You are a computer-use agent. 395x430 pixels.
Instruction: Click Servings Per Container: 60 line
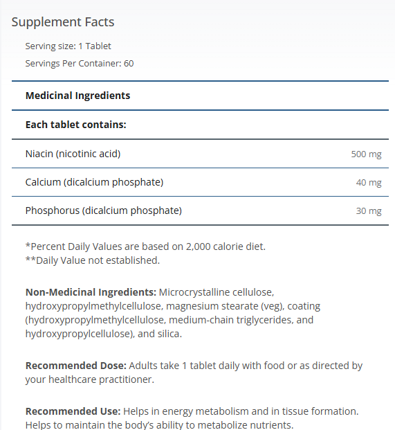click(x=80, y=63)
